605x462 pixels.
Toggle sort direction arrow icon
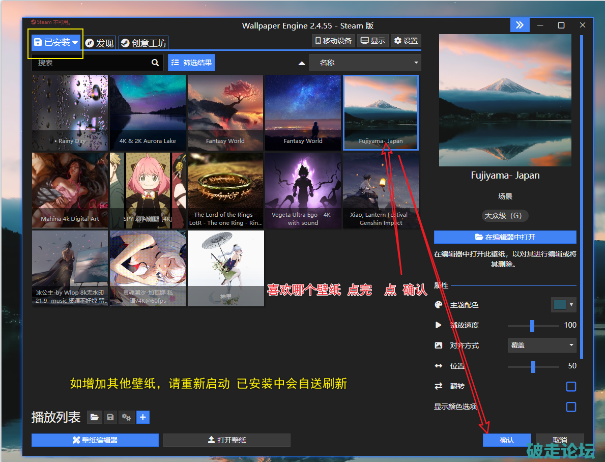tap(302, 63)
